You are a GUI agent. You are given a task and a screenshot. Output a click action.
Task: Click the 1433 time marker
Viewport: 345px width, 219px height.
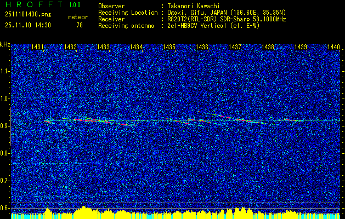click(104, 47)
